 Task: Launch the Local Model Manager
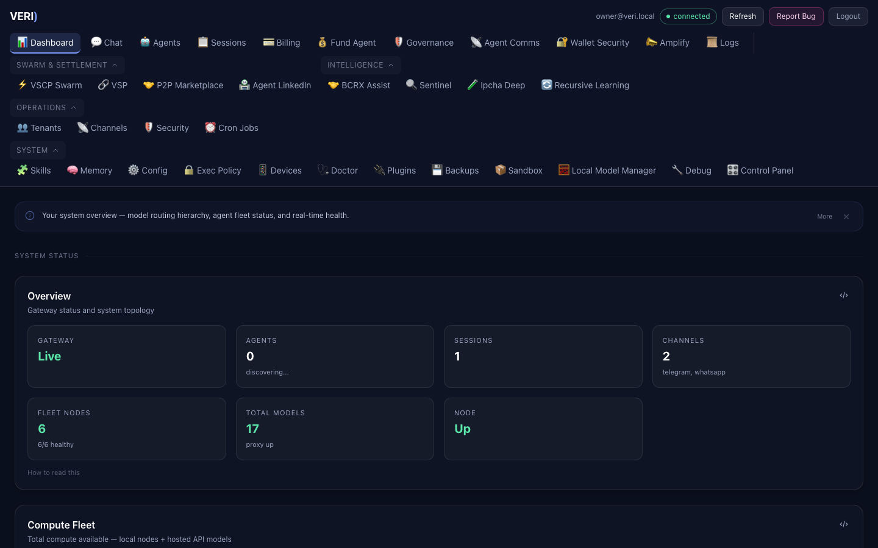point(607,170)
